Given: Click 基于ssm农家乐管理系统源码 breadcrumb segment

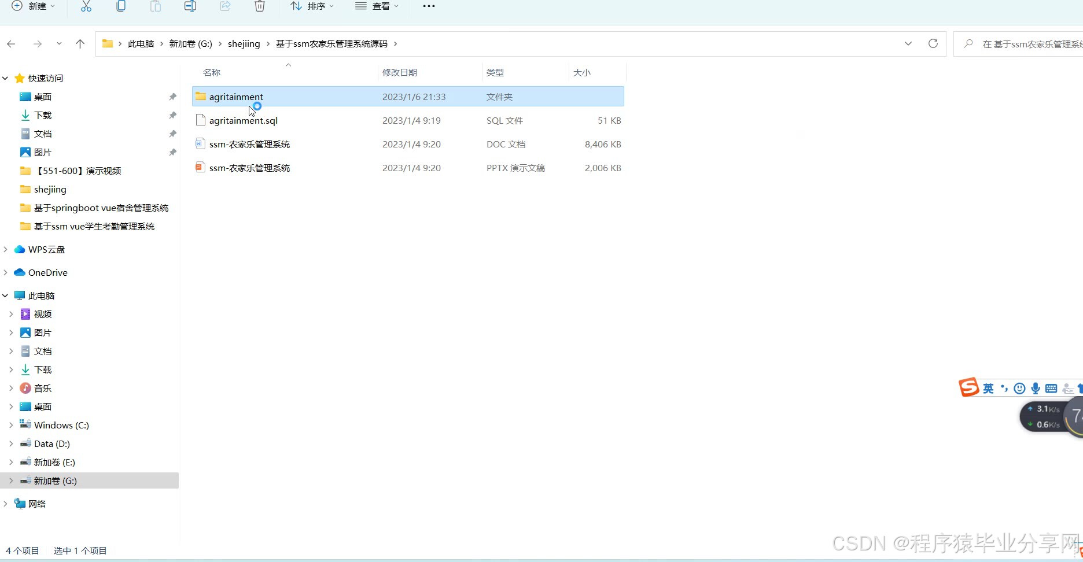Looking at the screenshot, I should [331, 44].
